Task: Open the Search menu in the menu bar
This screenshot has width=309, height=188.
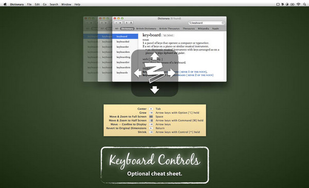Action: click(x=54, y=4)
